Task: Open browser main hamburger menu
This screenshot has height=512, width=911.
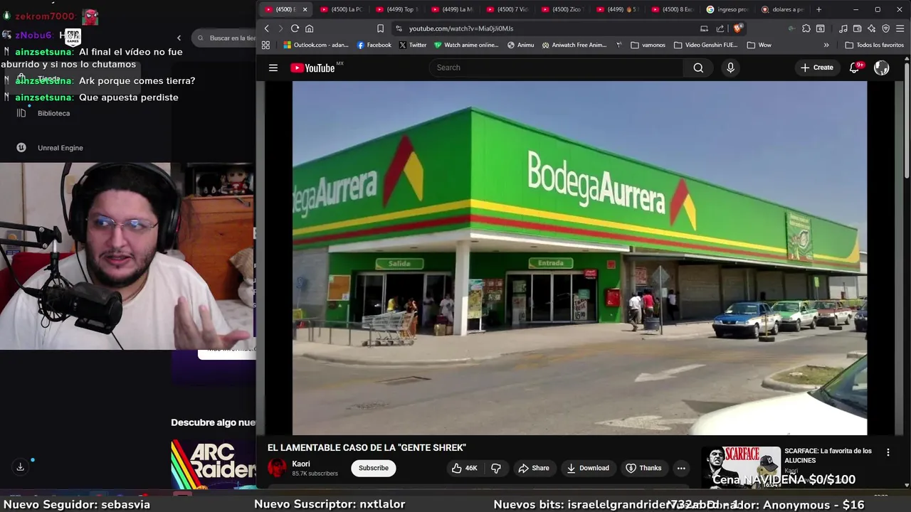Action: [900, 28]
